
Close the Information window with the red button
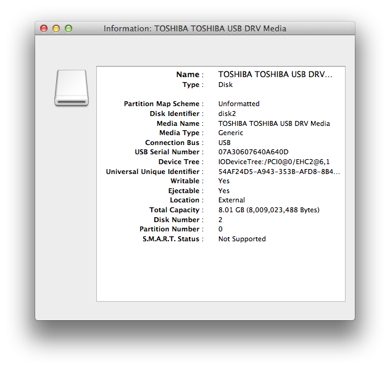pos(44,28)
